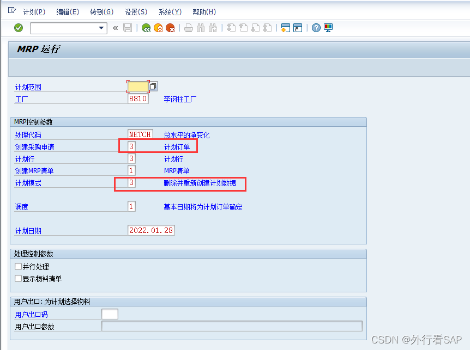Click the Find binoculars icon
The image size is (470, 350).
click(201, 28)
